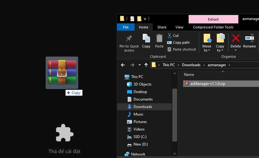Select Network in navigation pane
The height and width of the screenshot is (158, 259).
138,154
